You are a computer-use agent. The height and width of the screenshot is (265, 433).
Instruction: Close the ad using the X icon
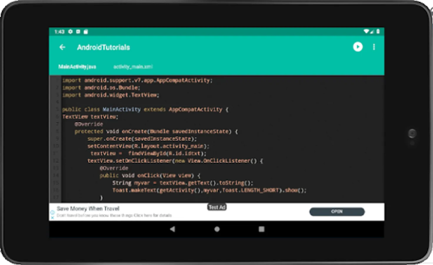click(x=52, y=218)
